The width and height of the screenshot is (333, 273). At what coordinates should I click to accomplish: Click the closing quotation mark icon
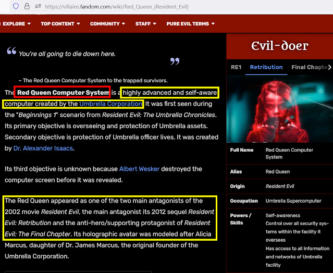[x=175, y=61]
